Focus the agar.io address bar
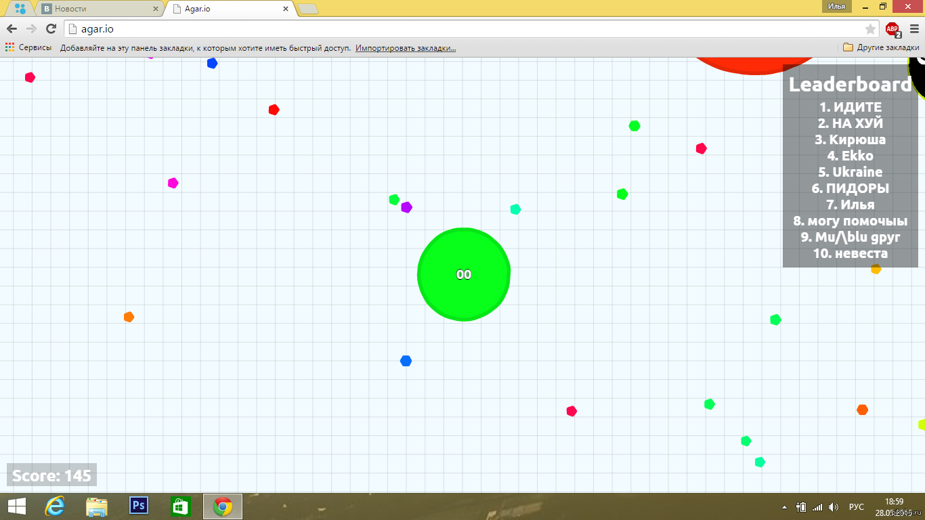Image resolution: width=925 pixels, height=520 pixels. point(460,28)
